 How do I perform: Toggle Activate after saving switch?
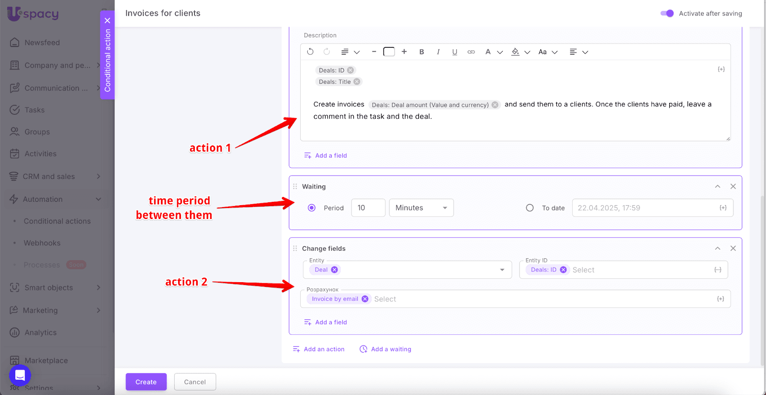pyautogui.click(x=667, y=13)
